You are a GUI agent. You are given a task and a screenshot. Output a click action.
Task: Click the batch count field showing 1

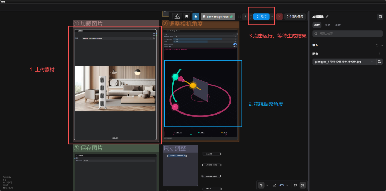(x=246, y=16)
